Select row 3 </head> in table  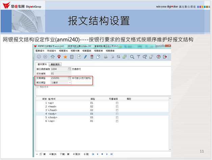click(x=102, y=110)
